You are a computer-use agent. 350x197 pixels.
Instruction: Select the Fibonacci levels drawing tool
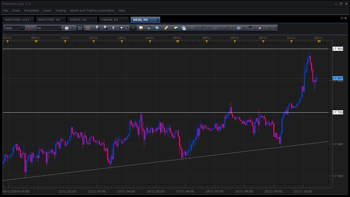point(204,28)
